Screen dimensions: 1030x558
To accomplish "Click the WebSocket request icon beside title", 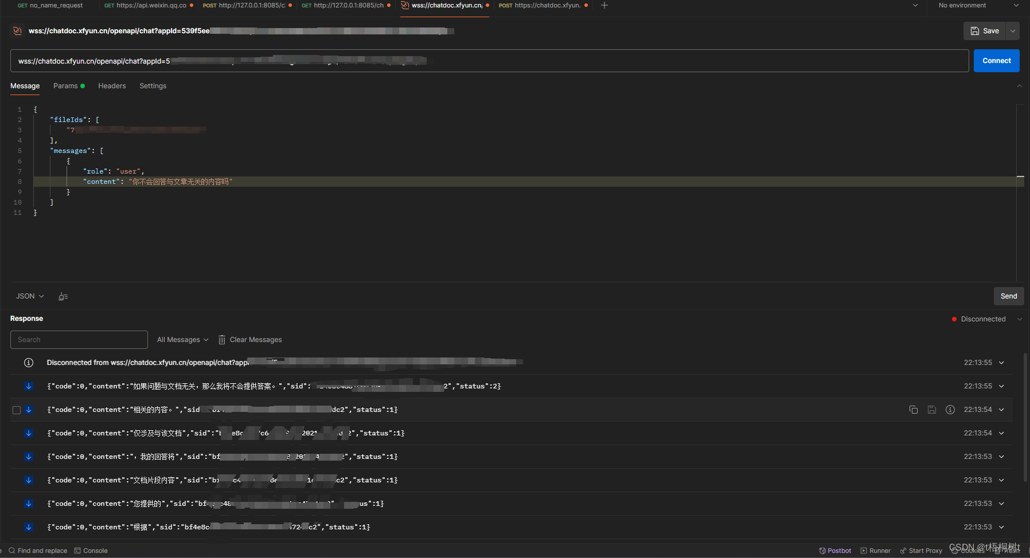I will (17, 31).
